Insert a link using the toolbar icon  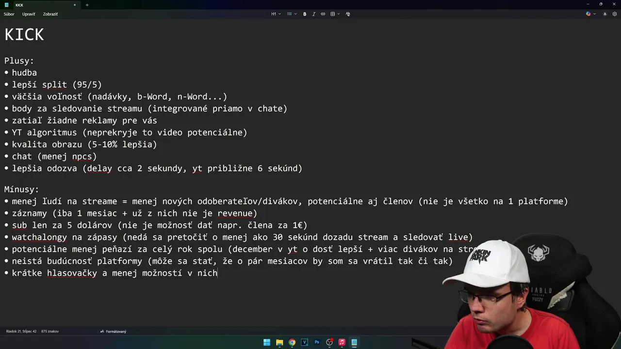point(323,14)
